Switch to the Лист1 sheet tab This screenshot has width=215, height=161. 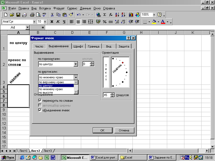pos(23,151)
